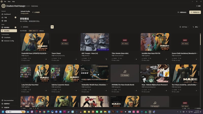Screen dimensions: 203x114
Task: Open Google Chrome from the taskbar
Action: 44,112
